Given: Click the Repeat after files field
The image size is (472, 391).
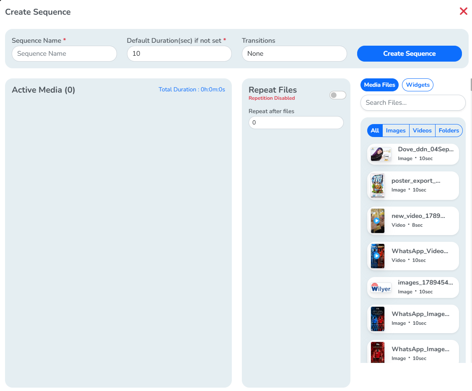Looking at the screenshot, I should [296, 122].
